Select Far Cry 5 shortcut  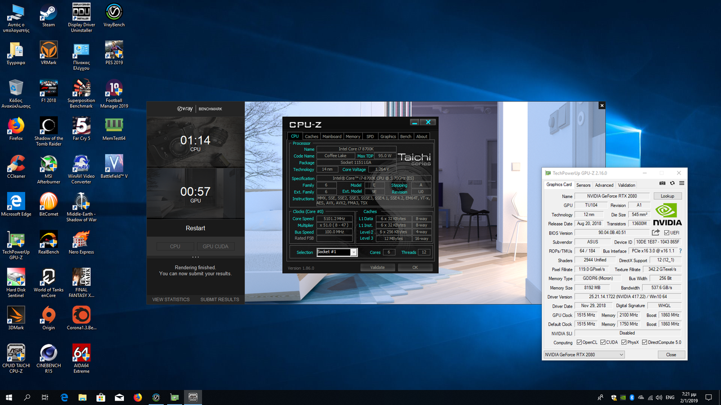pos(81,129)
